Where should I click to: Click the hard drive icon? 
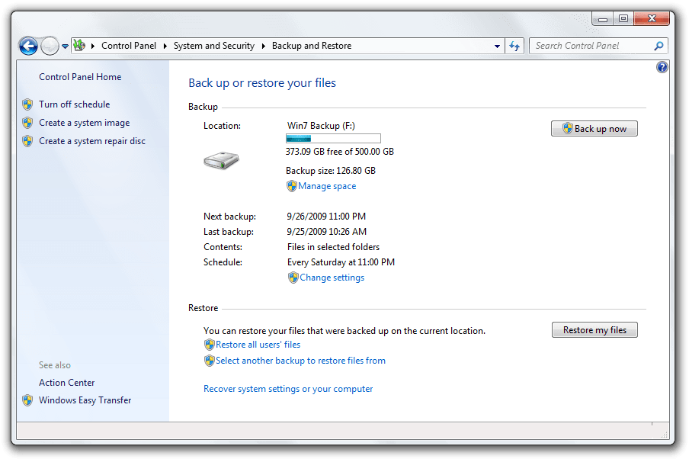point(221,161)
